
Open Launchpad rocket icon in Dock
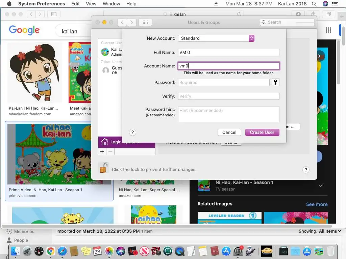[27, 251]
